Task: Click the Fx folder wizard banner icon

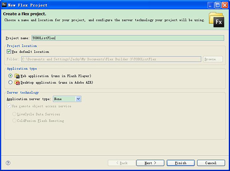Action: (216, 20)
